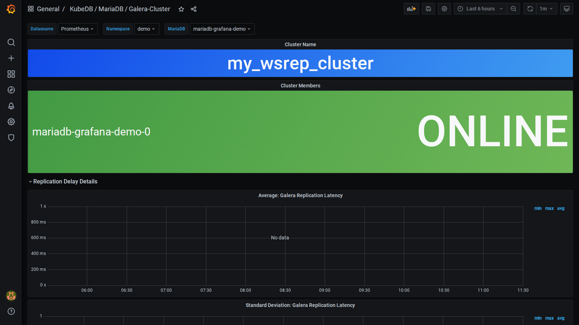The width and height of the screenshot is (579, 325).
Task: Click the Add panel button
Action: point(411,9)
